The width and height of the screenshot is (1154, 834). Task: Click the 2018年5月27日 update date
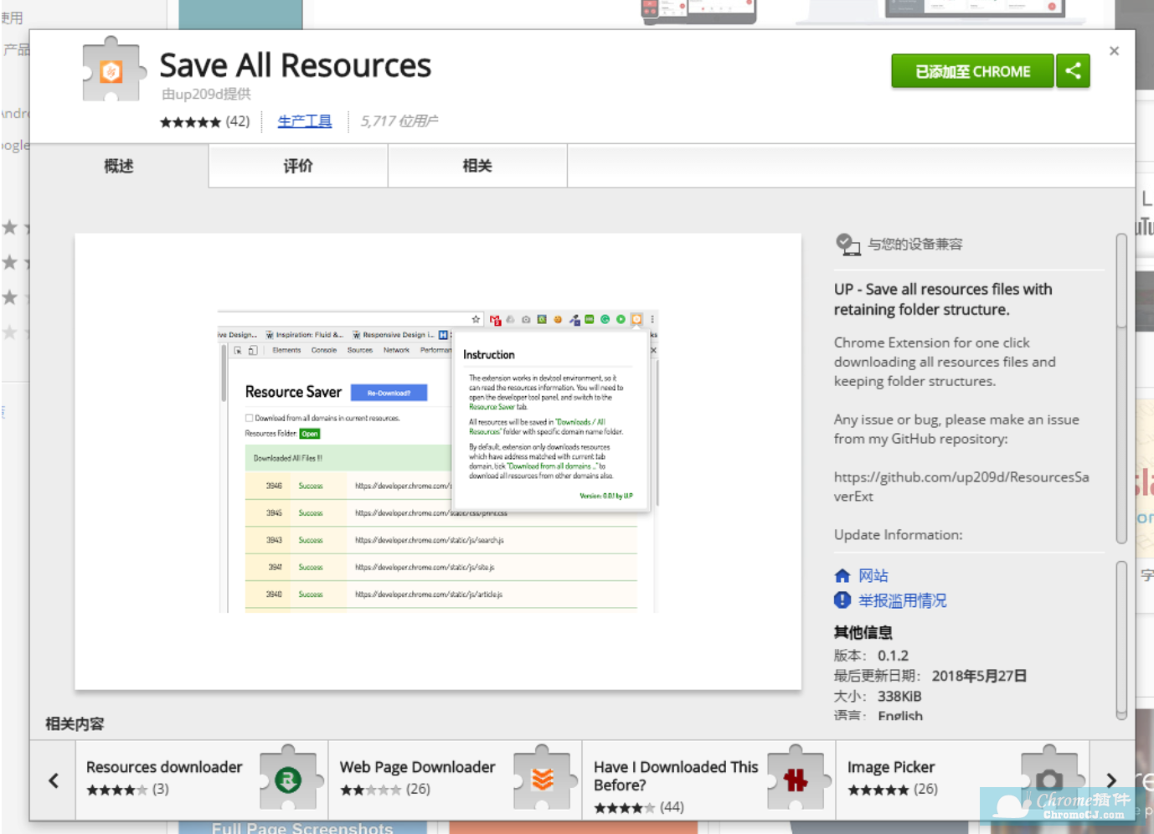click(979, 676)
